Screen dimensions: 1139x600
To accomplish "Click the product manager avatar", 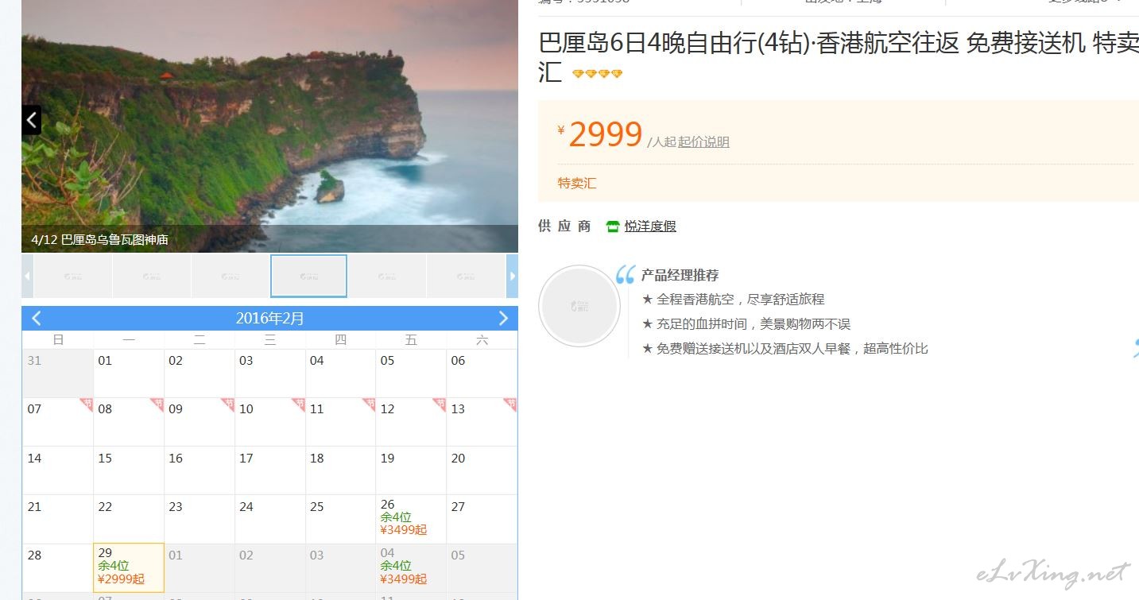I will click(579, 306).
